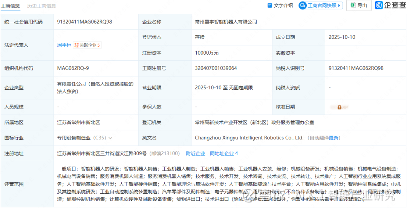
Task: Open legal representative 周宇恒 link
Action: [x=64, y=45]
